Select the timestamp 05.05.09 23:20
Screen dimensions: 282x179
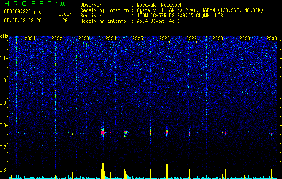23,21
